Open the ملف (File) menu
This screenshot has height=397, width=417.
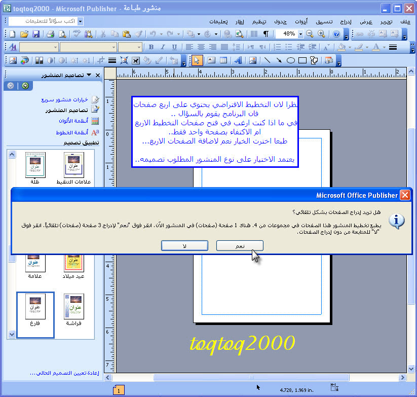tap(405, 21)
